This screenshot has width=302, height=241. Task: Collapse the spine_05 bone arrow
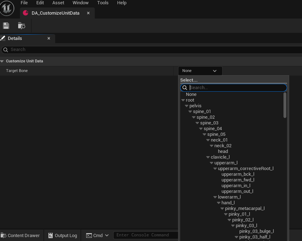point(204,134)
